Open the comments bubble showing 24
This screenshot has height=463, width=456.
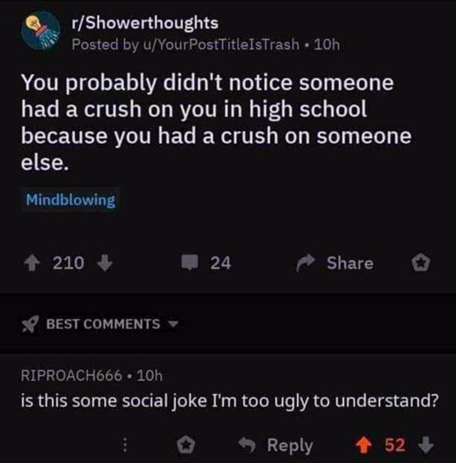pos(190,263)
